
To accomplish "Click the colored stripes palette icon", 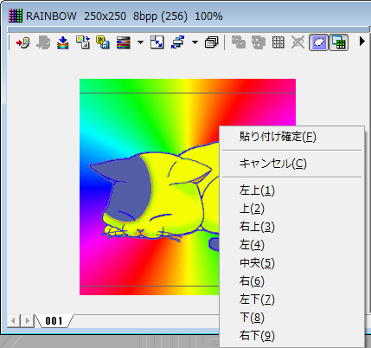I will coord(124,42).
